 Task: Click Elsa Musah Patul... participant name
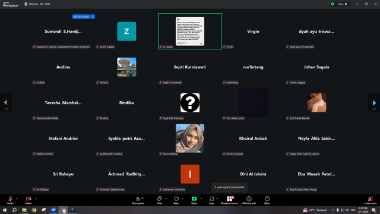point(316,174)
